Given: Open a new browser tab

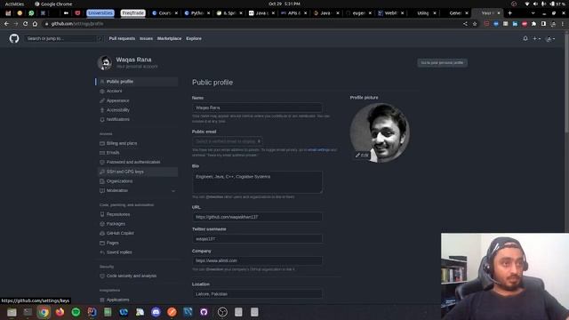Looking at the screenshot, I should (509, 13).
